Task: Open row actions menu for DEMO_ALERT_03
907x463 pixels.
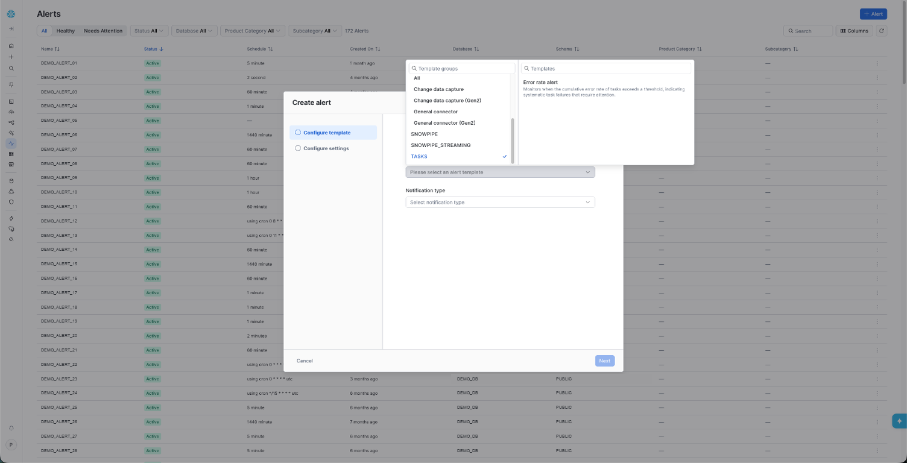Action: (x=877, y=92)
